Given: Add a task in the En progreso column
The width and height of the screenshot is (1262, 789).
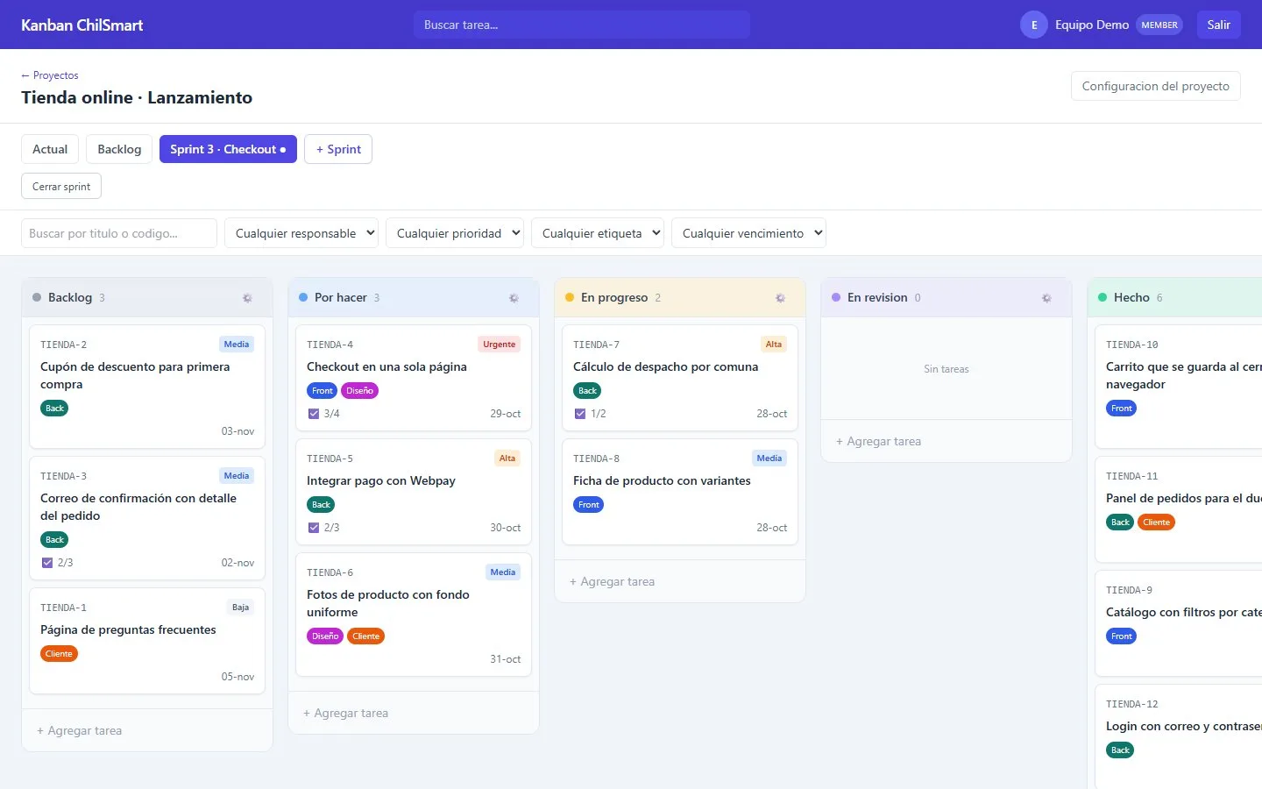Looking at the screenshot, I should 680,581.
